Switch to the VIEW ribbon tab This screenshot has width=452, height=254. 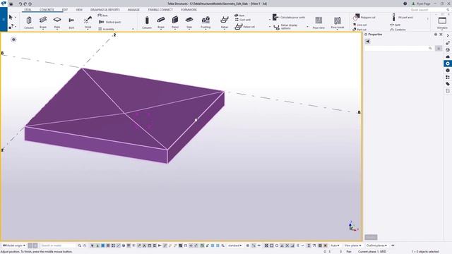[x=79, y=10]
